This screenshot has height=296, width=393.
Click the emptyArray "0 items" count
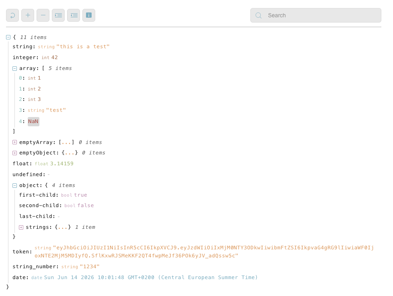click(90, 142)
